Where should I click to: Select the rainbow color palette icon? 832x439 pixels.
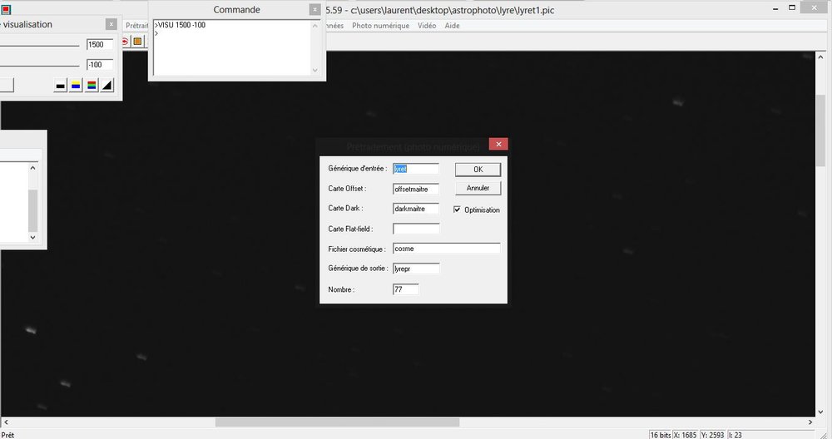click(x=92, y=86)
